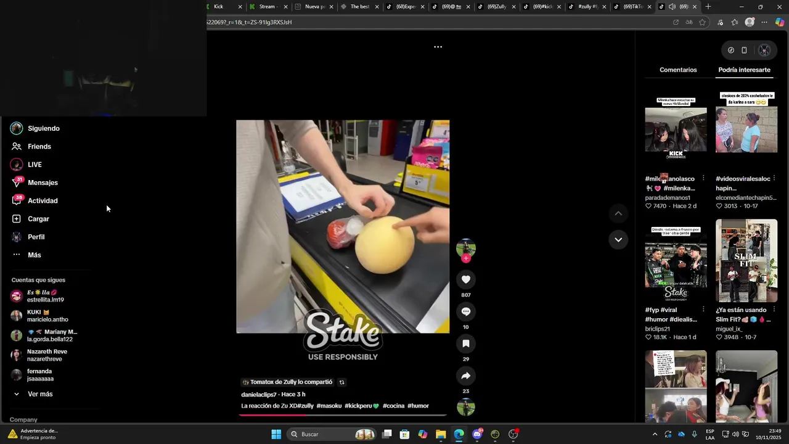Seek the video progress bar
Viewport: 789px width, 444px height.
click(343, 415)
